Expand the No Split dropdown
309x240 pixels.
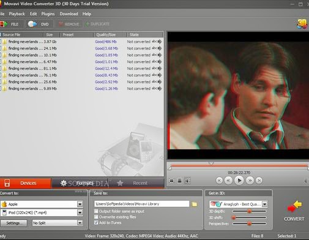pyautogui.click(x=80, y=223)
